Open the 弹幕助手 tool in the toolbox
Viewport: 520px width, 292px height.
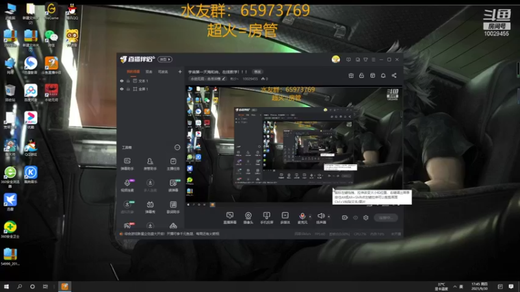(x=127, y=164)
